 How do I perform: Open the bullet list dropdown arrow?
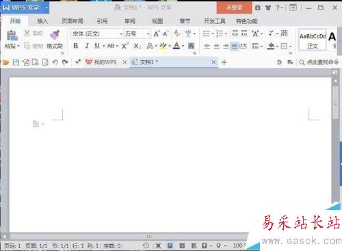tap(213, 34)
